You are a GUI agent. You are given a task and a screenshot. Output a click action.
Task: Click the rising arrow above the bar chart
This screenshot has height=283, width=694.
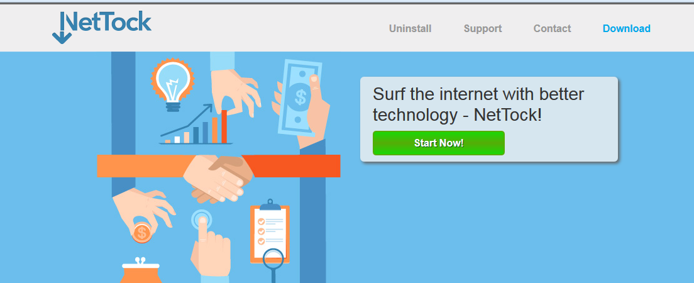pos(186,120)
